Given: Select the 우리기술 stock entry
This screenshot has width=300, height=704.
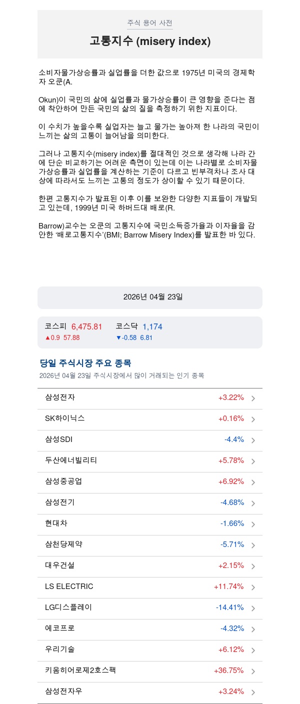Looking at the screenshot, I should 60,649.
